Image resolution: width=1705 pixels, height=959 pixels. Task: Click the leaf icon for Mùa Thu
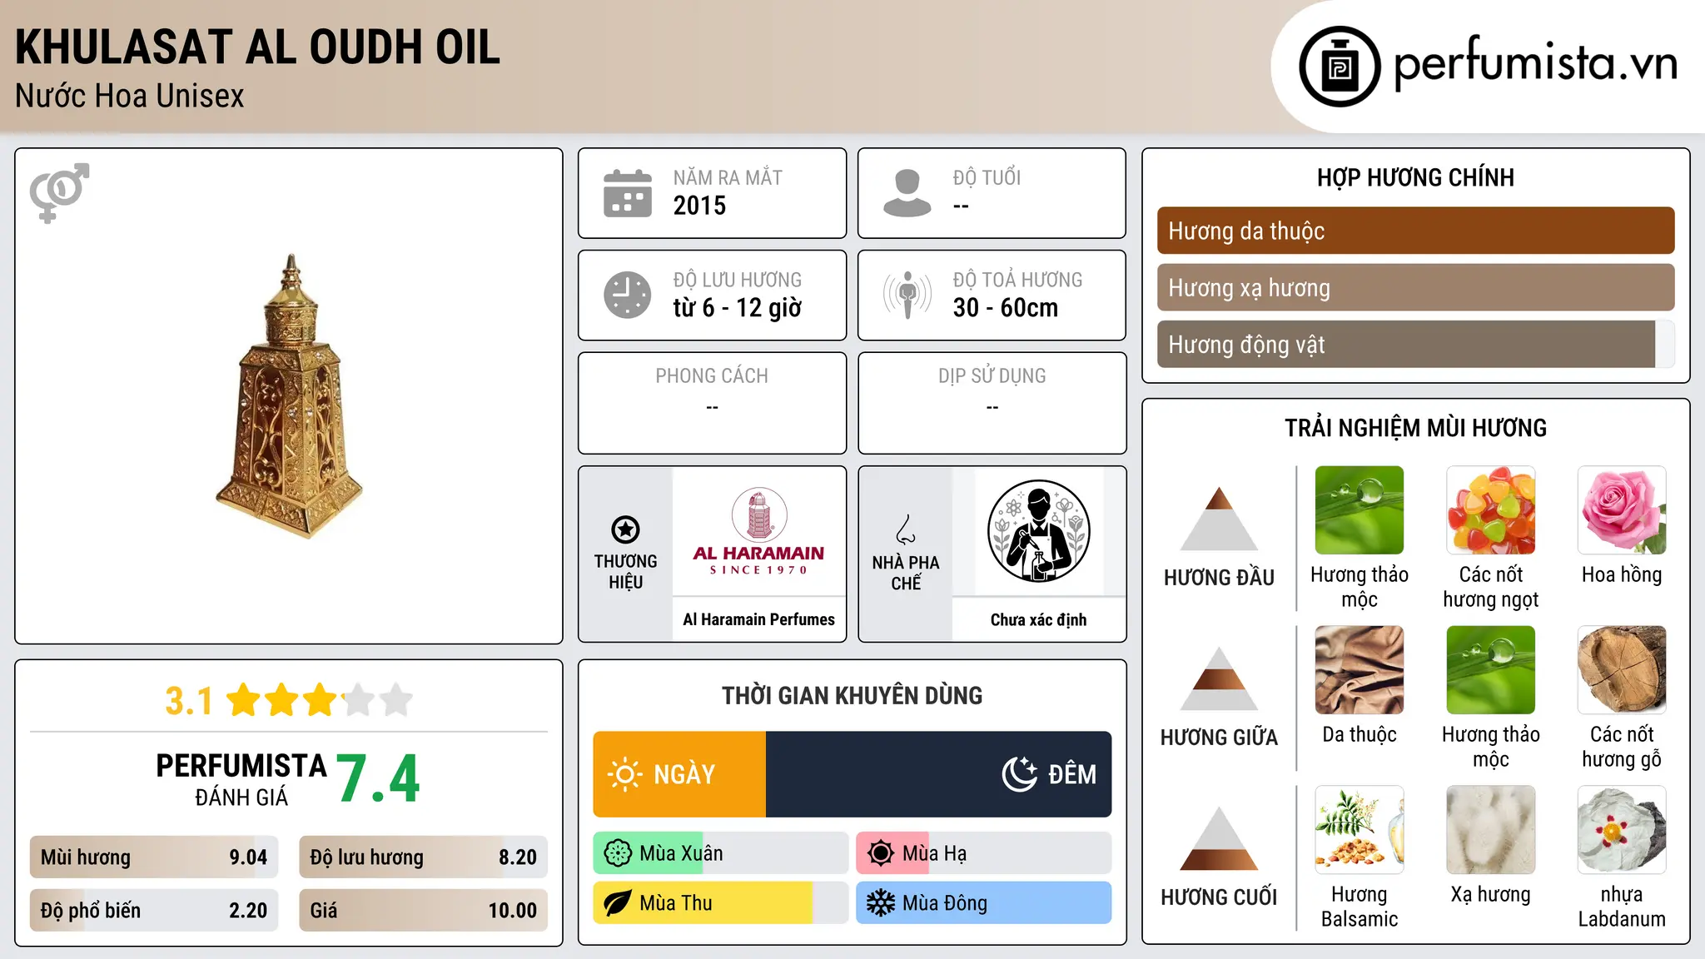coord(618,903)
